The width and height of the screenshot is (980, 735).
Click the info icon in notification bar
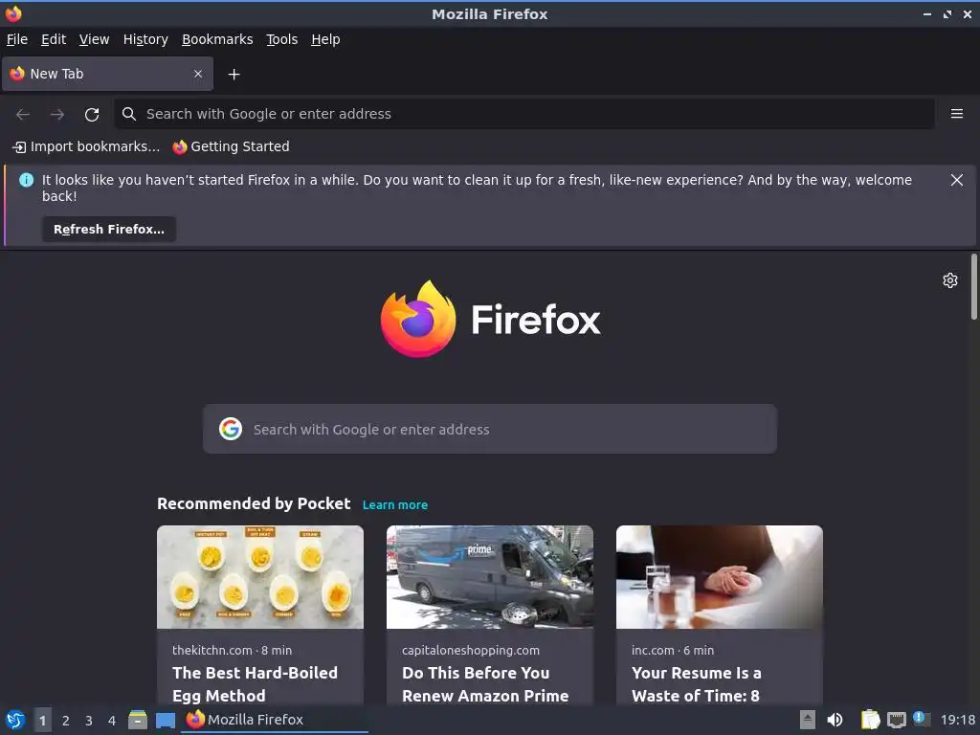click(26, 180)
